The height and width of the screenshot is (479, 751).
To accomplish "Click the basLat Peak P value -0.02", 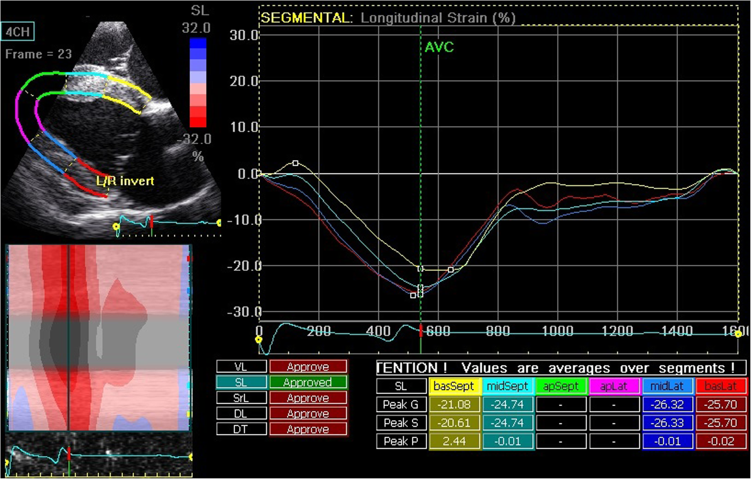I will click(721, 441).
